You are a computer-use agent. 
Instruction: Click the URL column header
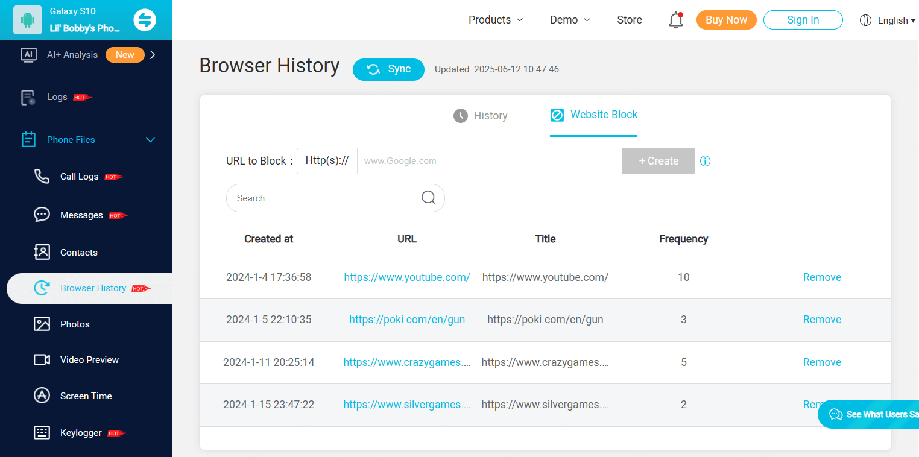pyautogui.click(x=407, y=239)
